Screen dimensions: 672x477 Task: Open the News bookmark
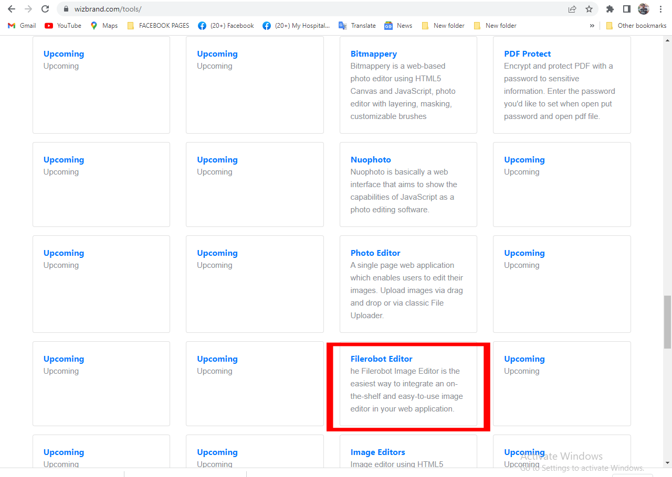coord(398,25)
